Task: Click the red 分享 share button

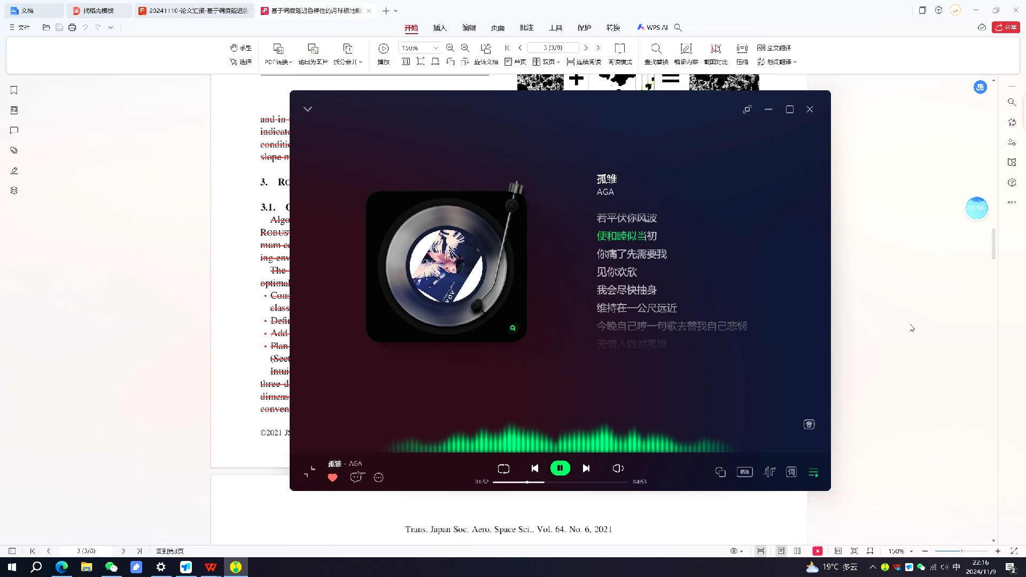Action: [1006, 27]
